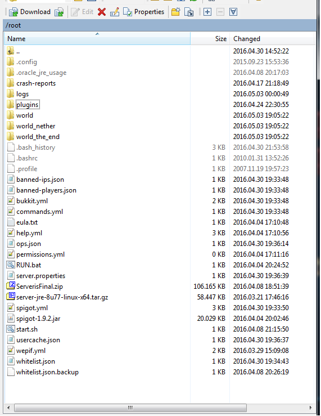Sort files by the Name column header
This screenshot has width=321, height=416.
[97, 39]
